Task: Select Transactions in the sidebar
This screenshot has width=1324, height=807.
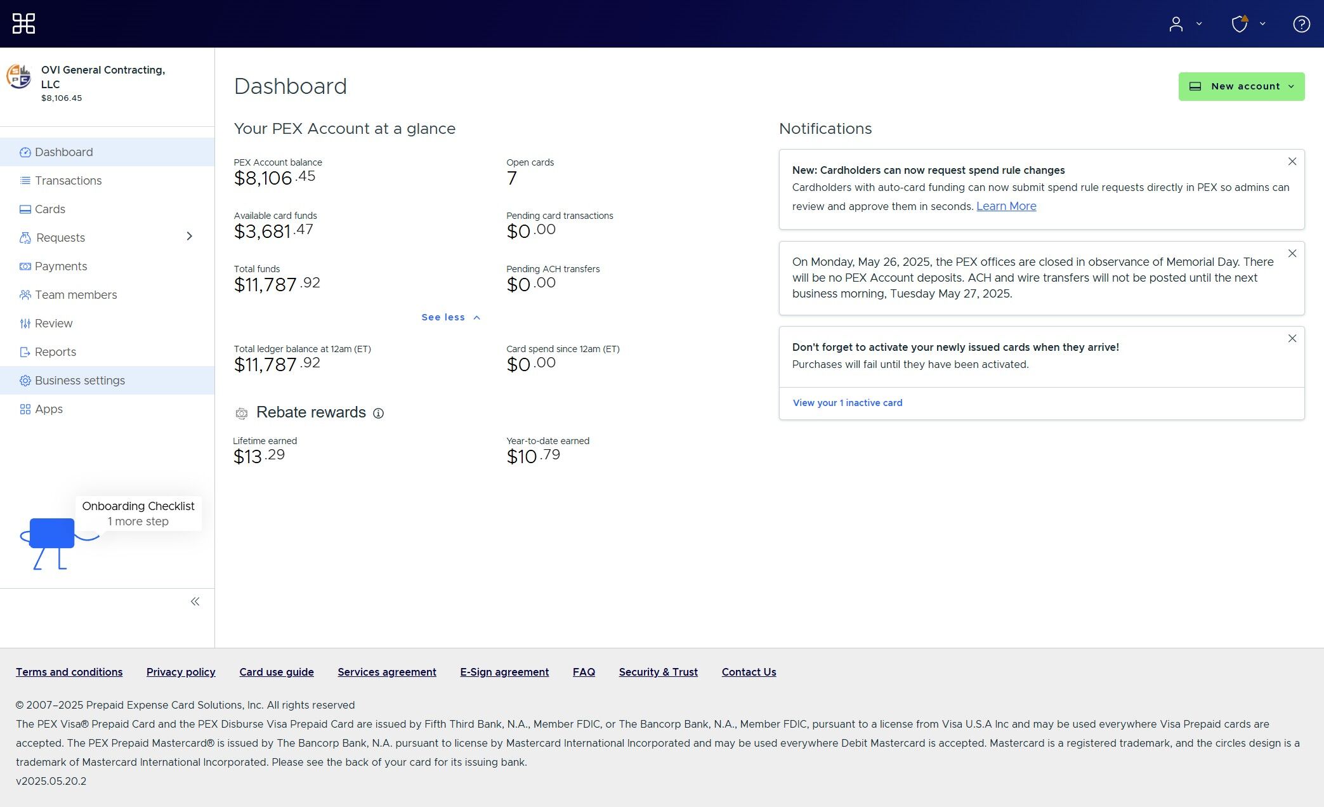Action: click(68, 180)
